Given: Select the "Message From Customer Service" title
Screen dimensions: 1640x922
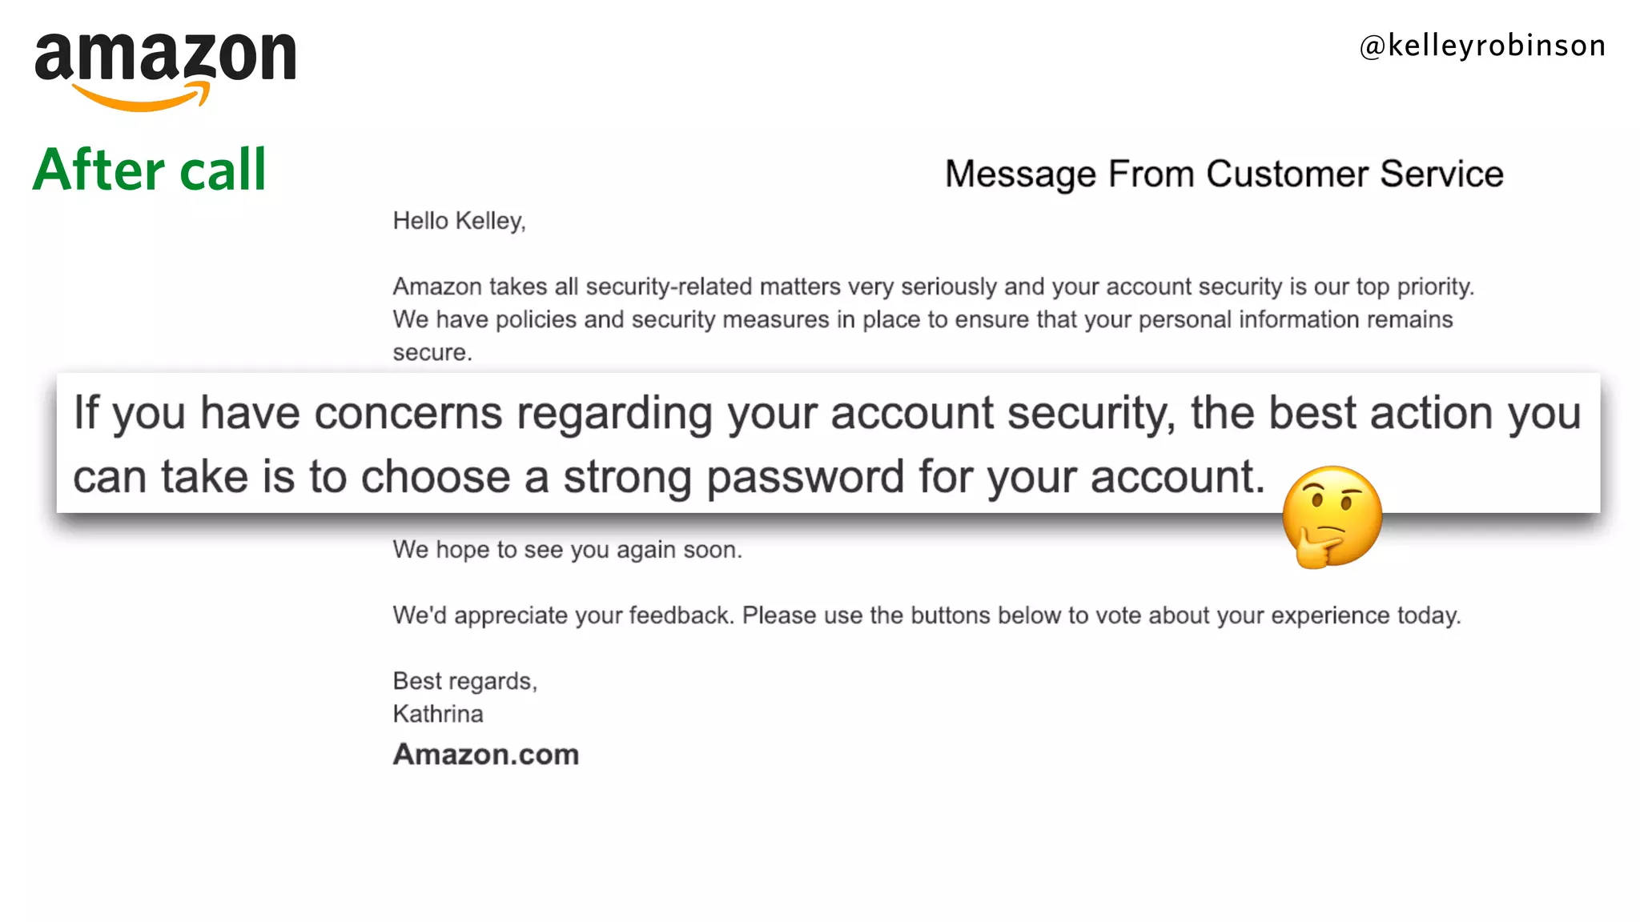Looking at the screenshot, I should [1224, 174].
